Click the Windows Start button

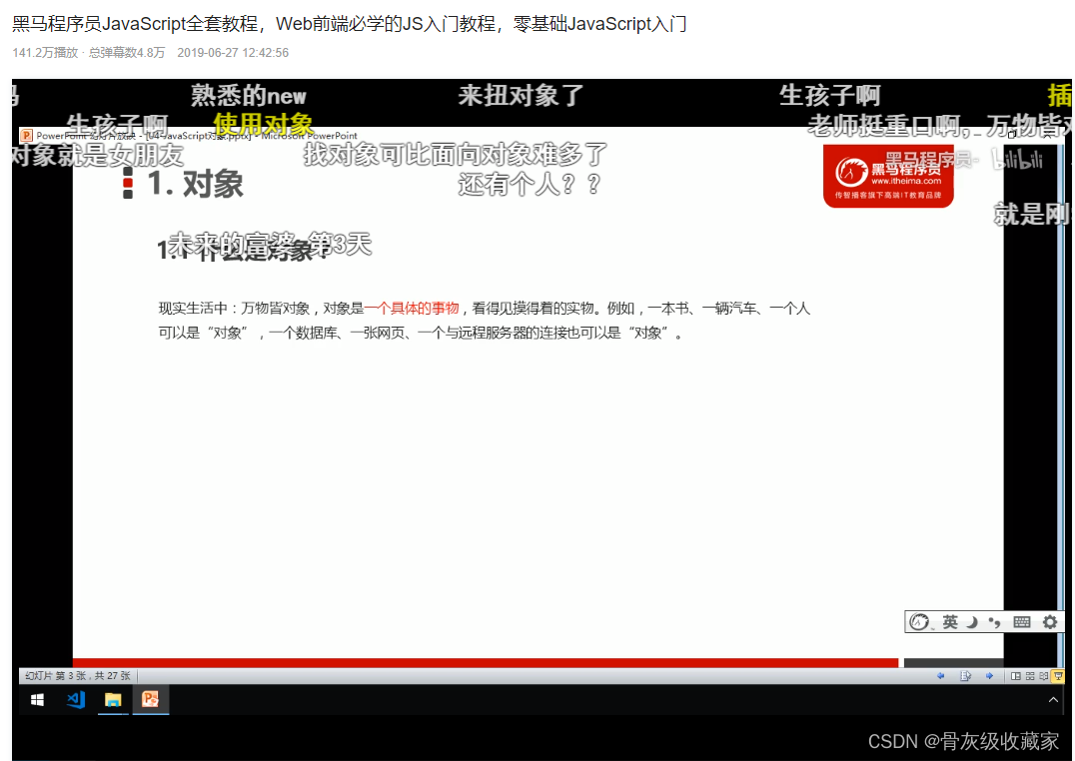37,699
